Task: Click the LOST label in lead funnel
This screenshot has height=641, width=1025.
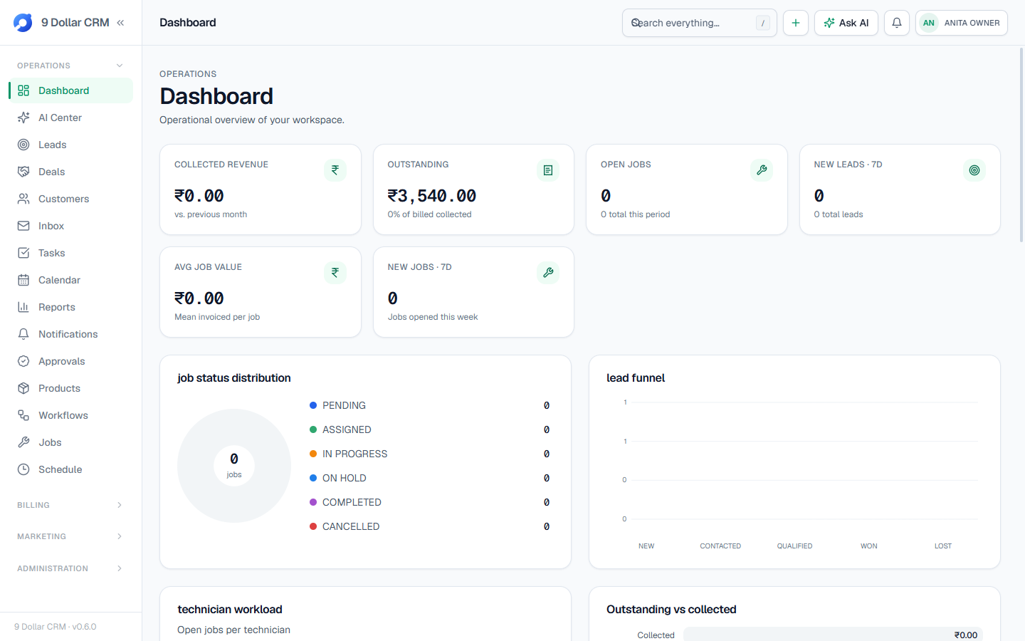Action: [943, 546]
